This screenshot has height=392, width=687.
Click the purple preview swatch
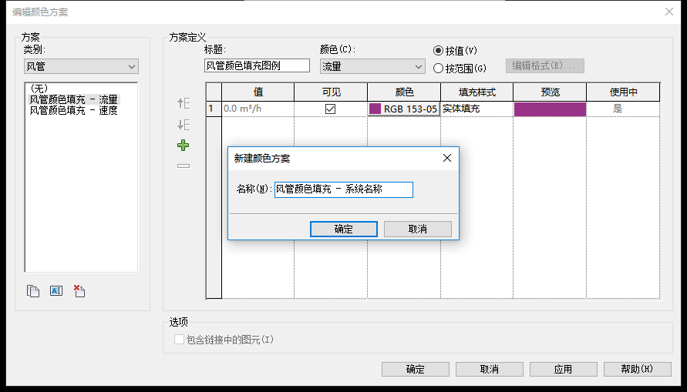coord(550,109)
